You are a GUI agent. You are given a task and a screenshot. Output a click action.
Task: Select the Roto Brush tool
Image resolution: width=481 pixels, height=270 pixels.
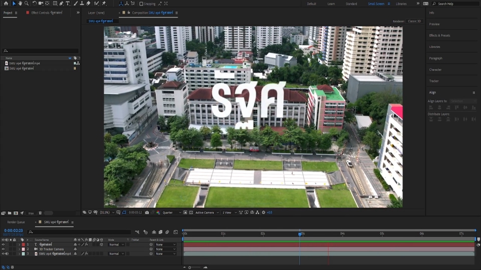pos(96,3)
